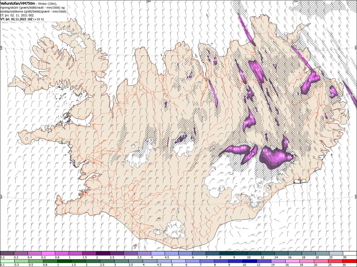Pick the darkest green rain swatch between 1 and 1.5
This screenshot has width=357, height=267.
coord(64,261)
